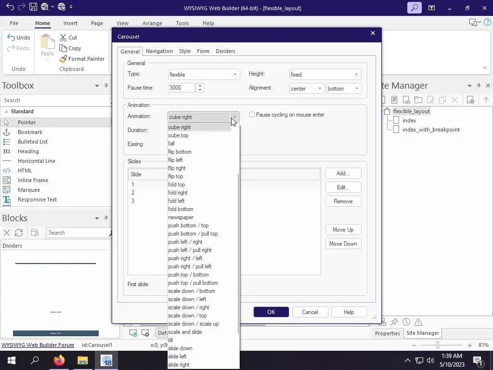Collapse the Standard toolbox category
Viewport: 493px width, 370px height.
[6, 111]
